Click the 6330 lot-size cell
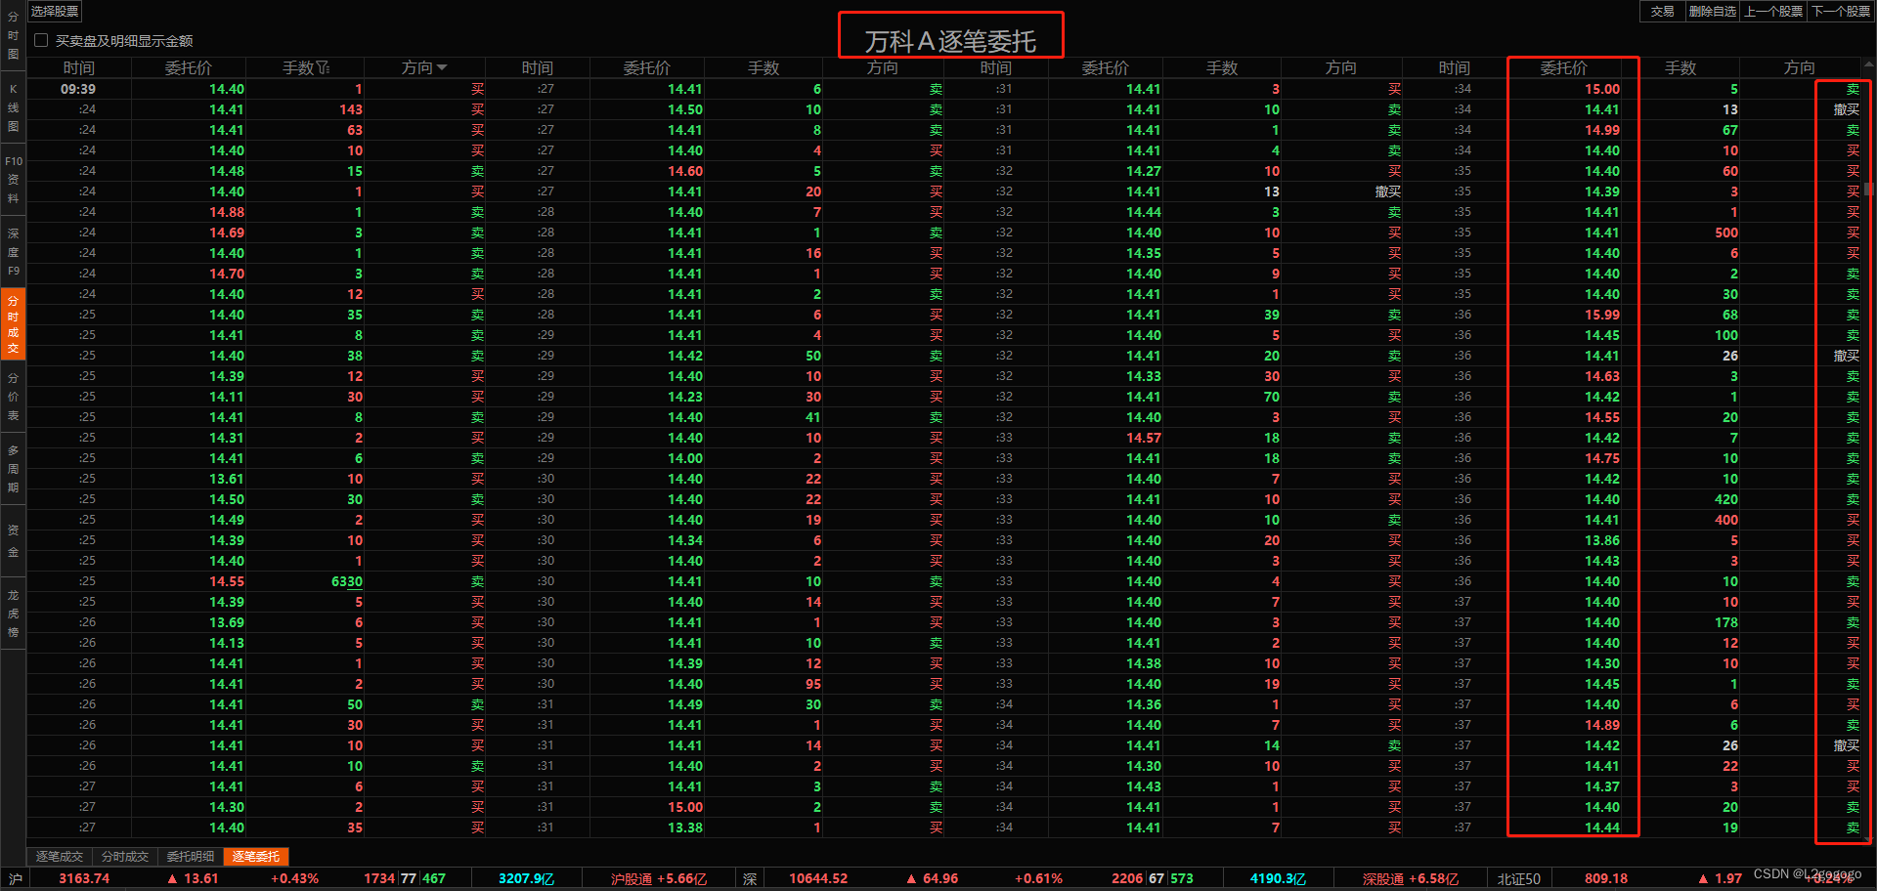The width and height of the screenshot is (1877, 891). pos(347,581)
